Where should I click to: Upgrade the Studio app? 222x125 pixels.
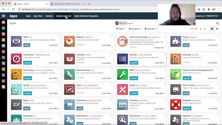point(134,93)
